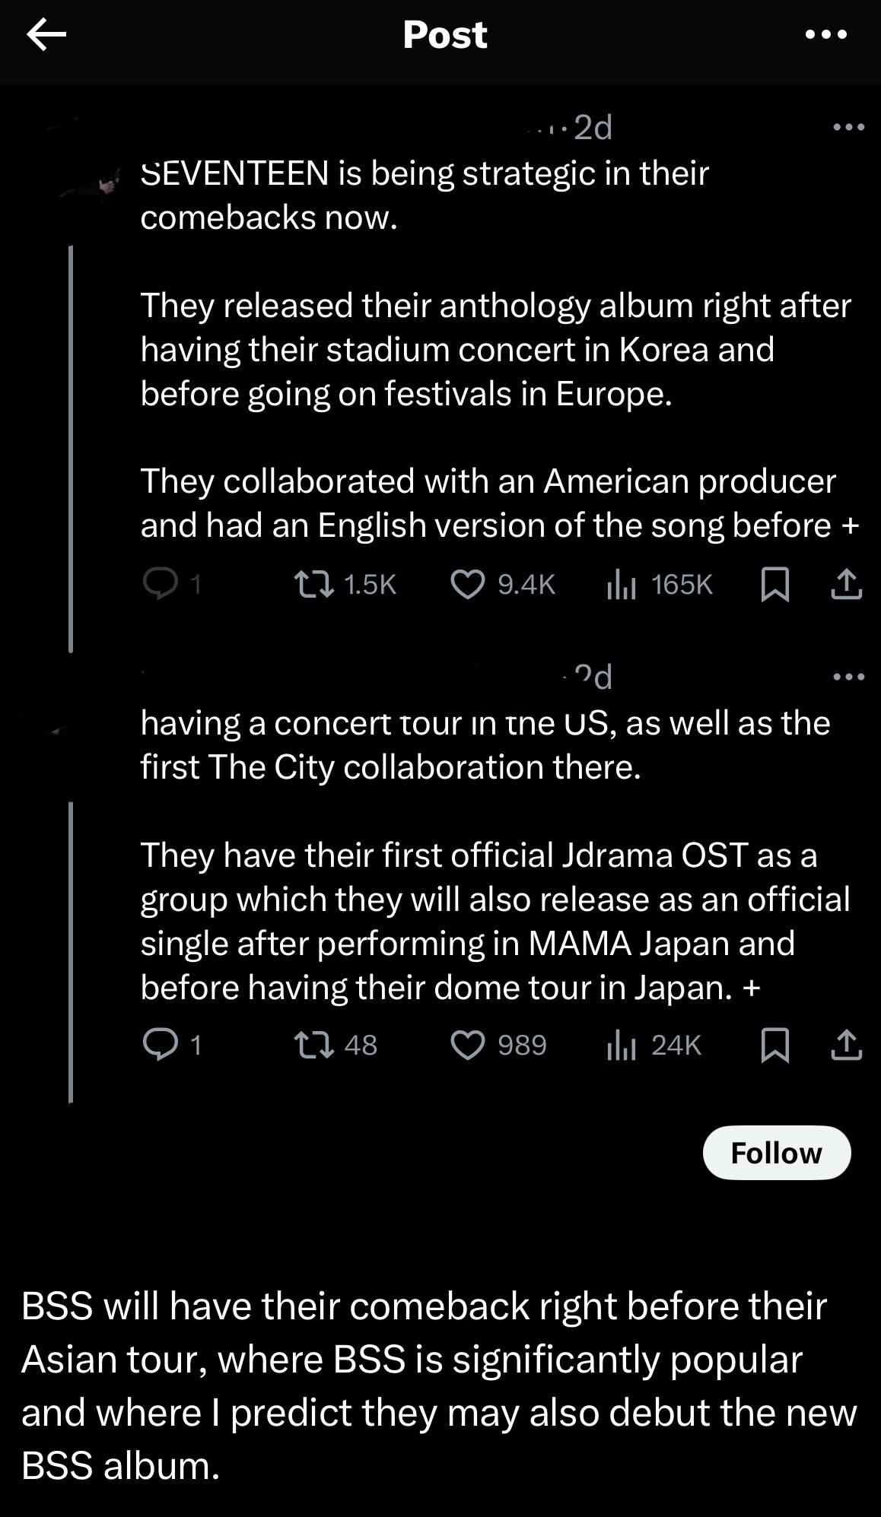Select the BSS comeback main post text
Viewport: 881px width, 1517px height.
point(438,1385)
